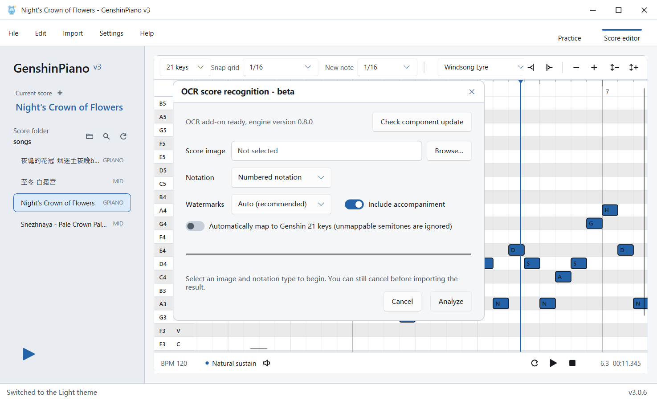This screenshot has width=657, height=401.
Task: Jump to the next marker in the toolbar
Action: [549, 67]
